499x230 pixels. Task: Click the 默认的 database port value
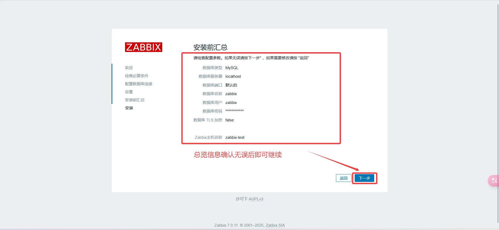tap(231, 85)
